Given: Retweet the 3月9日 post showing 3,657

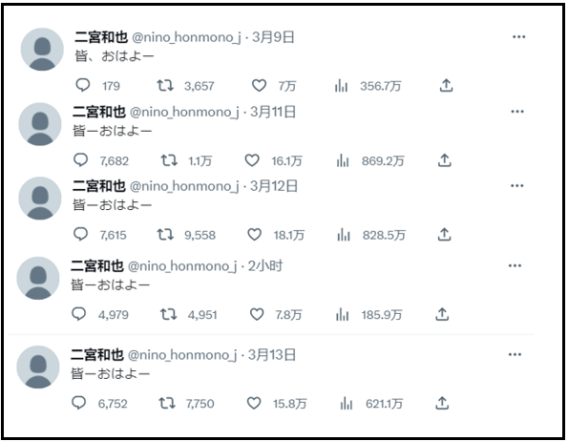Looking at the screenshot, I should tap(165, 86).
